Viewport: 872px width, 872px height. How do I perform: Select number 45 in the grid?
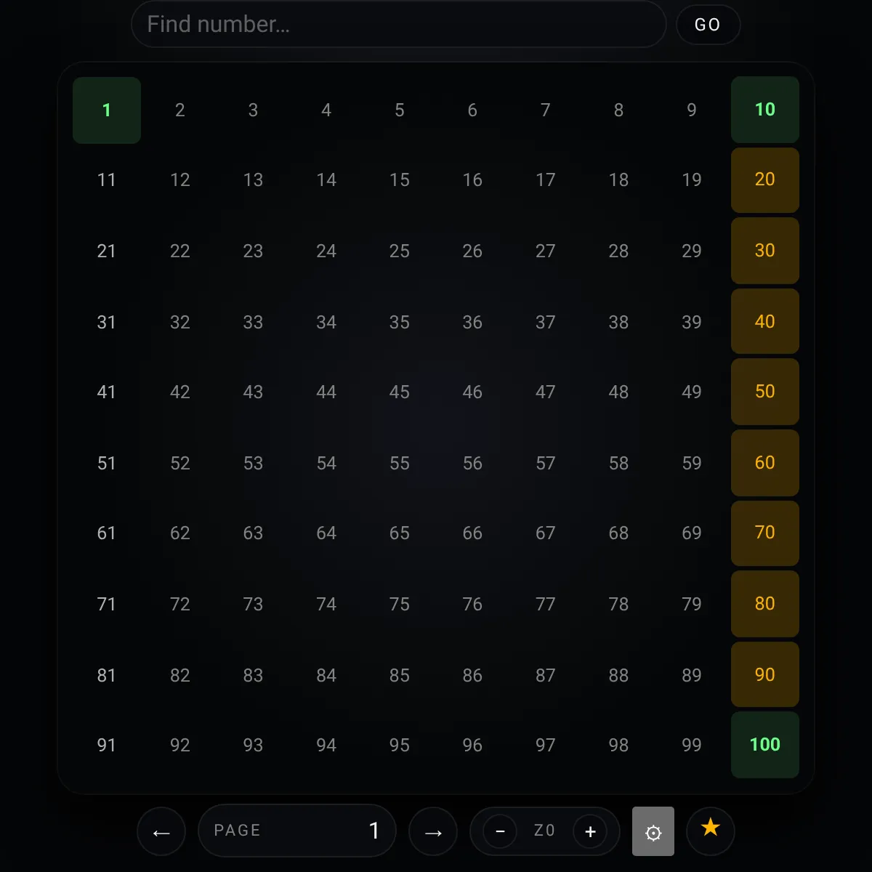(400, 392)
